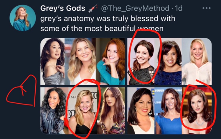Click the Grey's Gods display name
The image size is (221, 139).
coord(63,8)
